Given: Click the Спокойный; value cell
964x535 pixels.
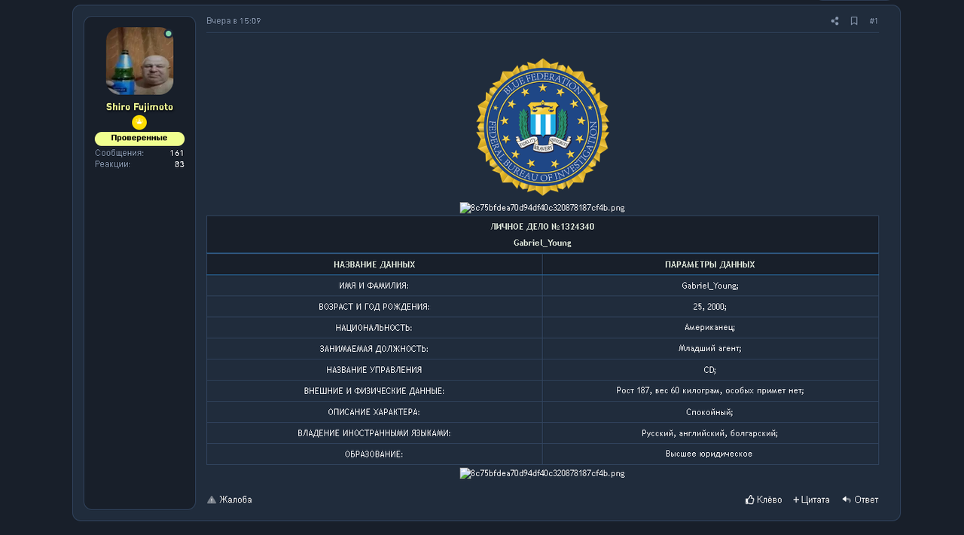Looking at the screenshot, I should point(710,412).
